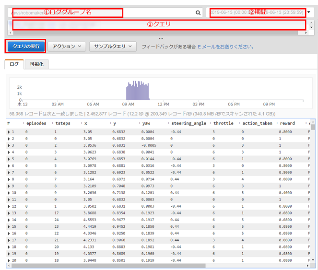Viewport: 318px width, 270px height.
Task: Click the search magnifier icon
Action: 198,13
